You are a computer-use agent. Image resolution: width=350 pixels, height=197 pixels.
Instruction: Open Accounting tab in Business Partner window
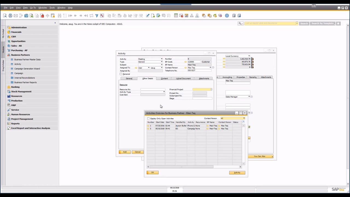pyautogui.click(x=227, y=77)
